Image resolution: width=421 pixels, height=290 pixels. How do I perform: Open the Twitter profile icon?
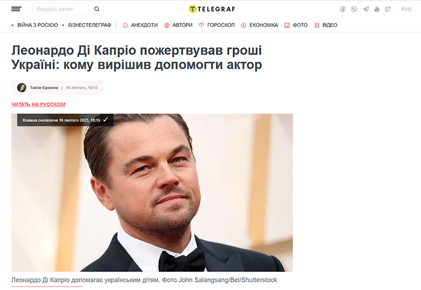click(x=388, y=9)
